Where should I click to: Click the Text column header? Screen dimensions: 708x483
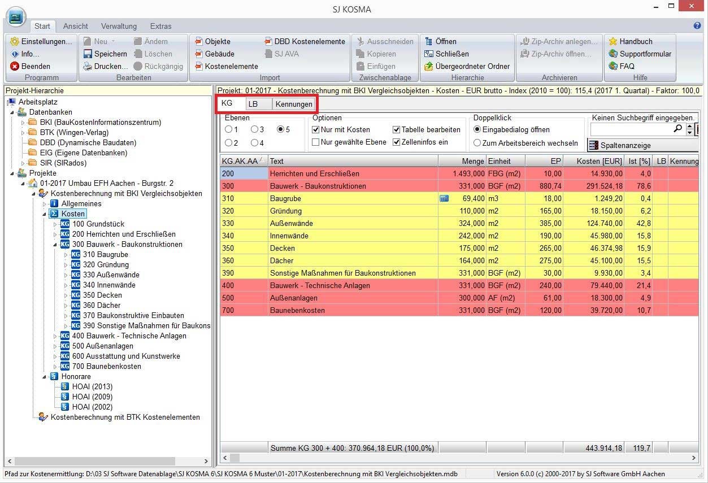tap(353, 161)
